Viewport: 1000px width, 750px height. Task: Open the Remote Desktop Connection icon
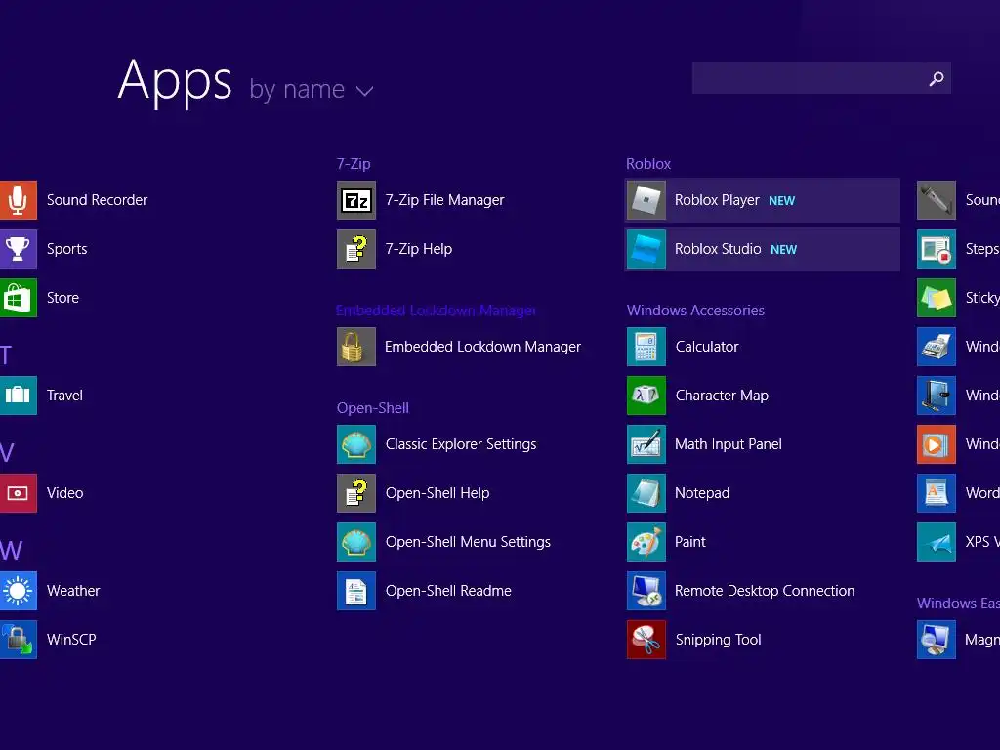[x=646, y=591]
